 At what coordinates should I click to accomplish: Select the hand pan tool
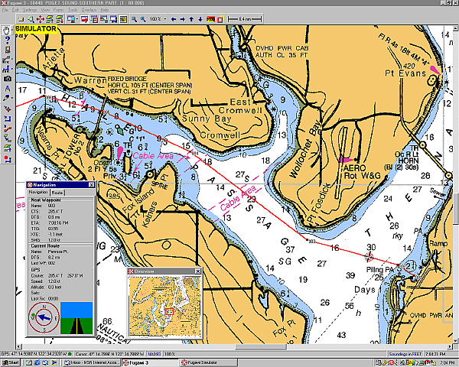6,30
